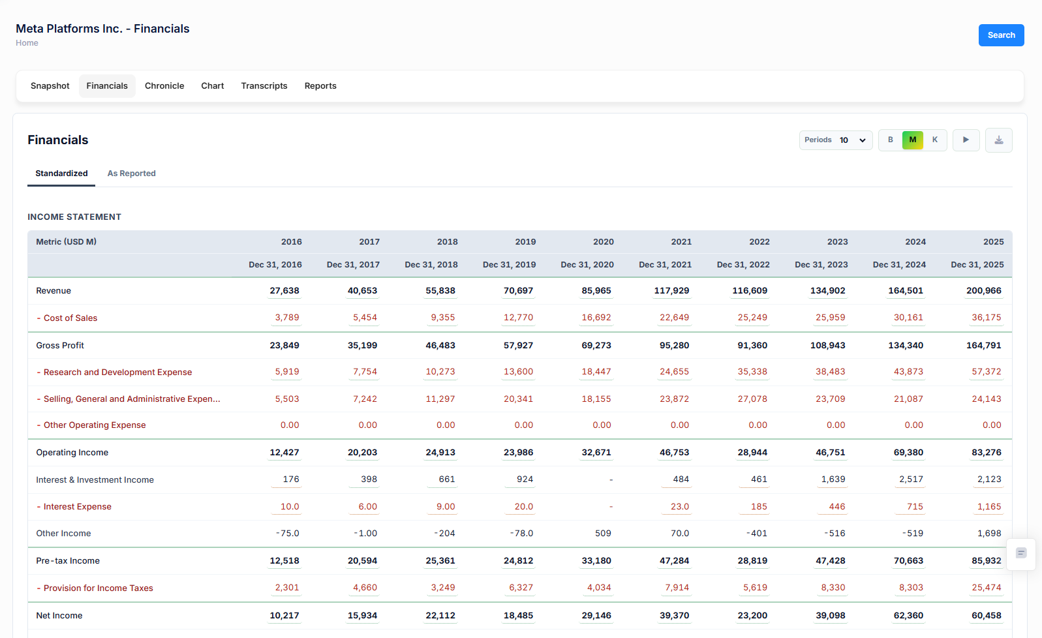Image resolution: width=1042 pixels, height=638 pixels.
Task: Click the Dec 31, 2023 date header
Action: click(x=821, y=265)
